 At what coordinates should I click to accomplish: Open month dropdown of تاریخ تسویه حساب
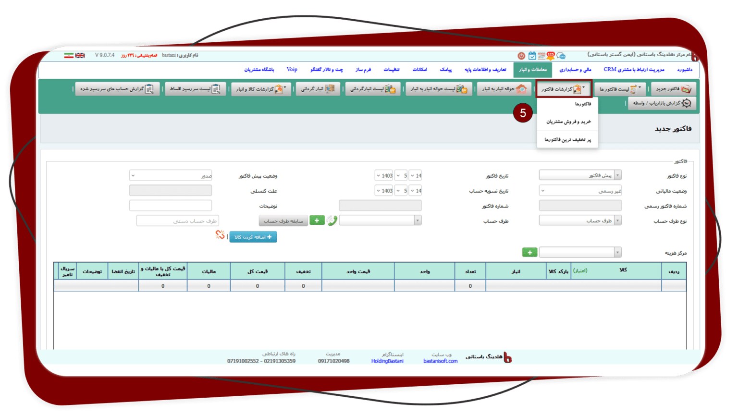pyautogui.click(x=402, y=191)
